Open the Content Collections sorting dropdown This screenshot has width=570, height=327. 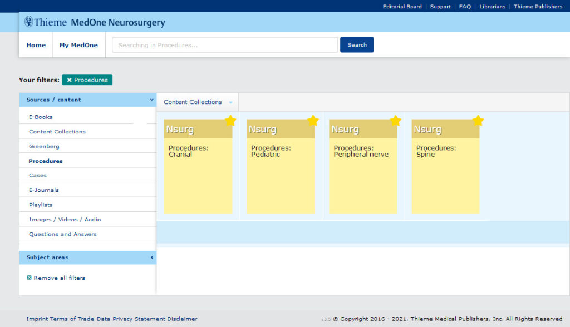pyautogui.click(x=230, y=102)
